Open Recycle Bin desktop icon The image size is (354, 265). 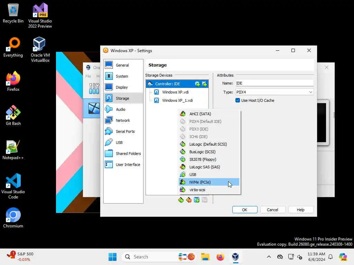click(13, 13)
